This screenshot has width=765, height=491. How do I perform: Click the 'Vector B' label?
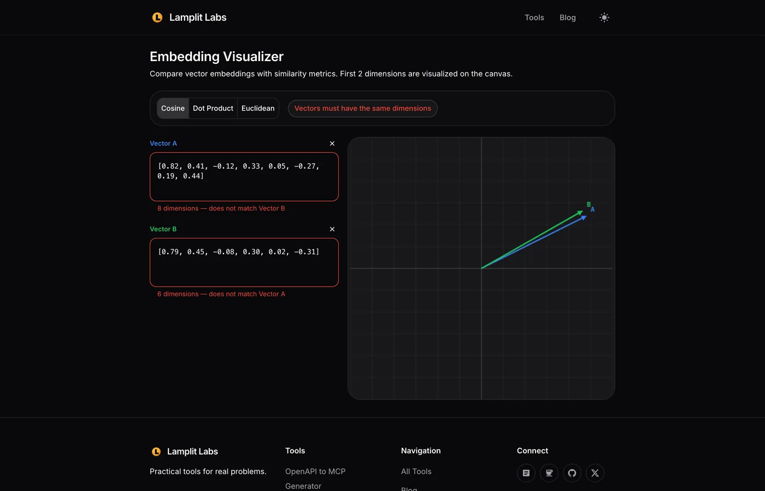(x=163, y=229)
